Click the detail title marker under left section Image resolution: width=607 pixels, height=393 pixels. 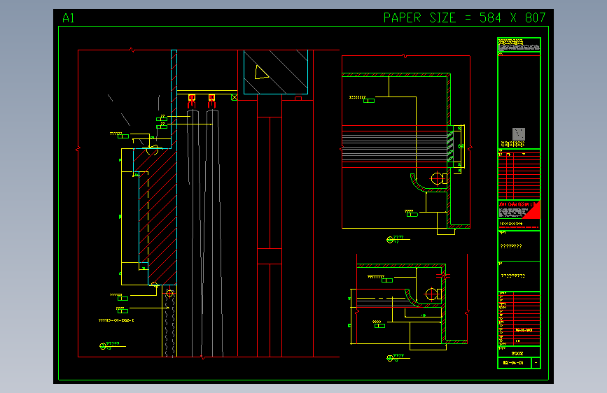click(112, 345)
